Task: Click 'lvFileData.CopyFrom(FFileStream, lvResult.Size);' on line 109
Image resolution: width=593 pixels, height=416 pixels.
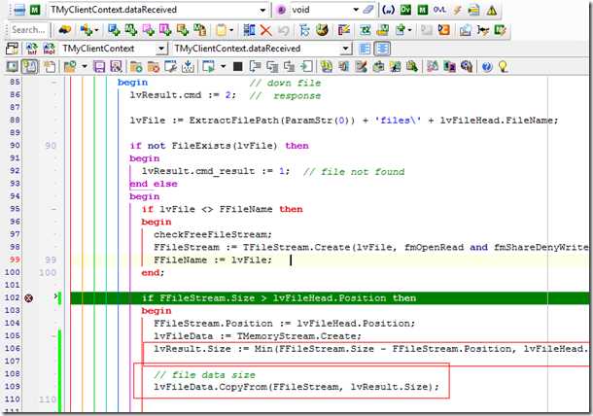Action: point(296,387)
